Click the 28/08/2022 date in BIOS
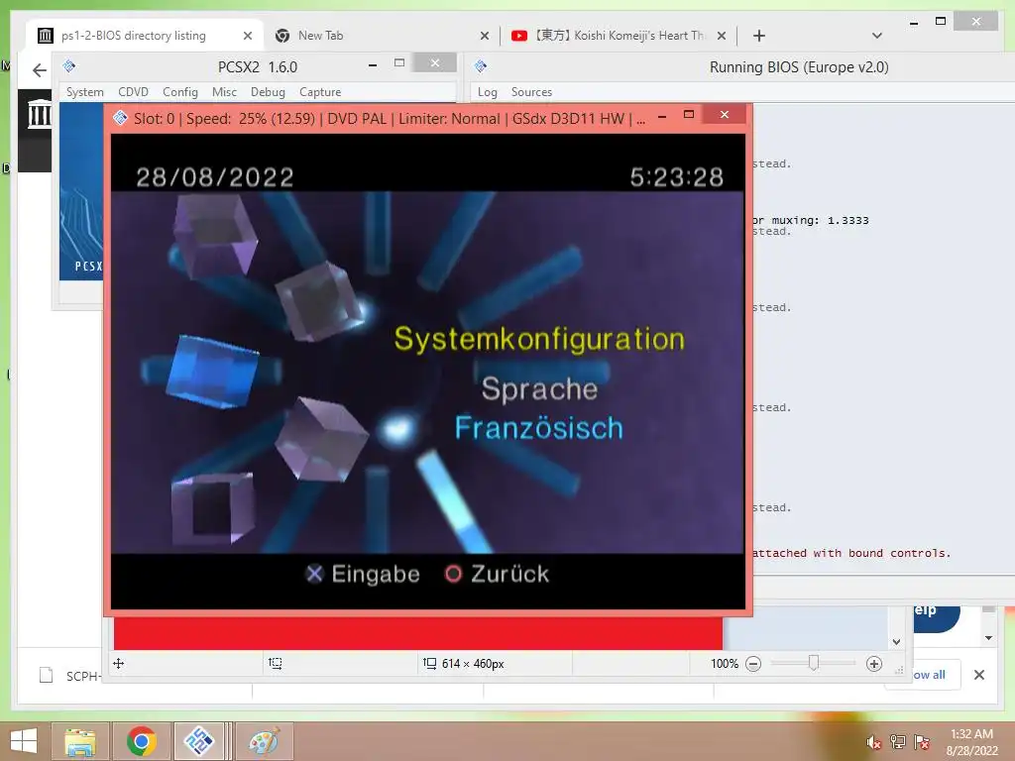The image size is (1015, 761). (215, 177)
